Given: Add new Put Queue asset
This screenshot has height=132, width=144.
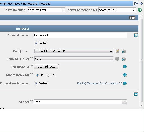Looking at the screenshot, I should point(124,51).
